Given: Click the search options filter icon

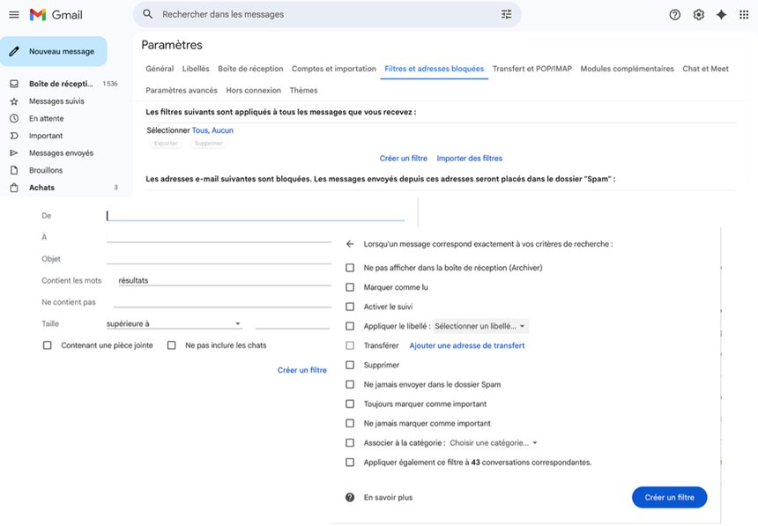Looking at the screenshot, I should (506, 15).
